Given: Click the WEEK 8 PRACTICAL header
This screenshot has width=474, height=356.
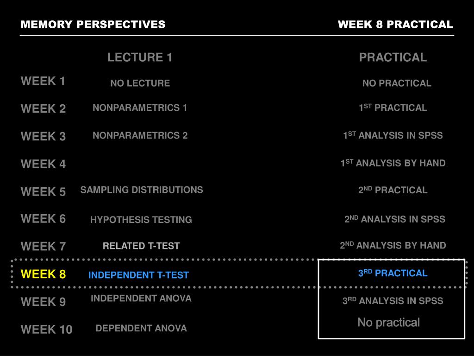Looking at the screenshot, I should click(x=395, y=24).
